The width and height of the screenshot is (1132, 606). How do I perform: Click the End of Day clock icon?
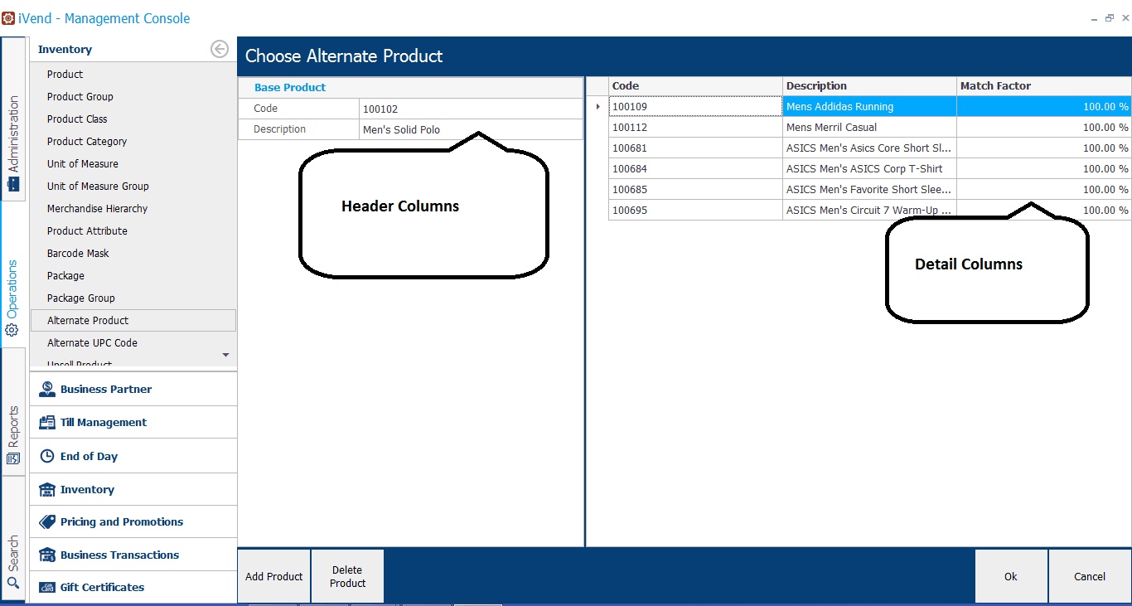[x=47, y=456]
